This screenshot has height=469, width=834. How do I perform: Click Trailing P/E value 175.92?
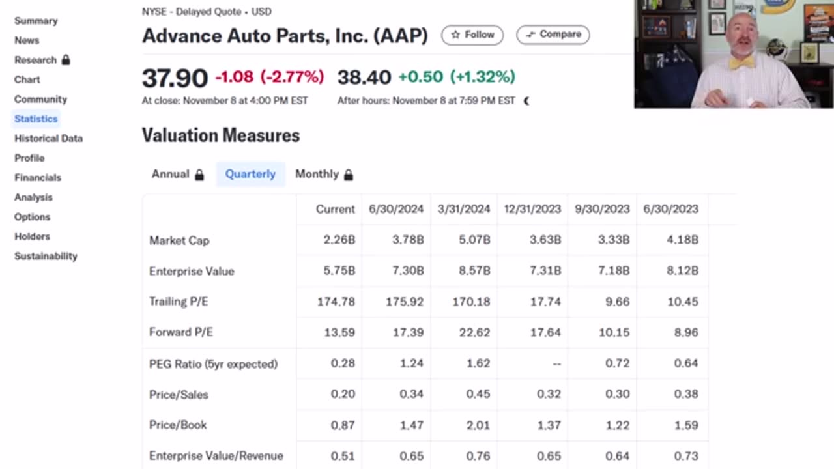(404, 302)
